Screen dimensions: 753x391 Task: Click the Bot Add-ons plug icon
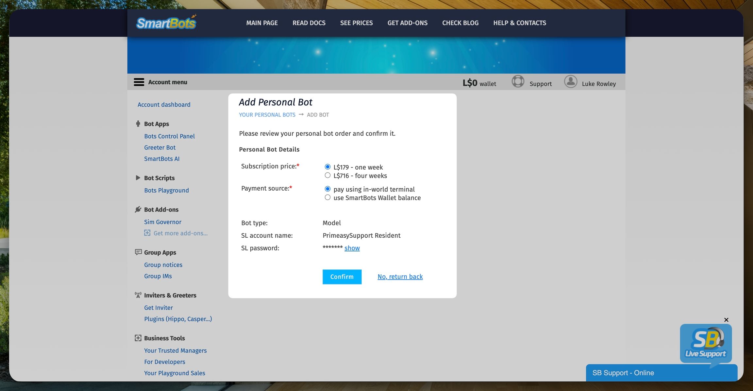tap(138, 210)
